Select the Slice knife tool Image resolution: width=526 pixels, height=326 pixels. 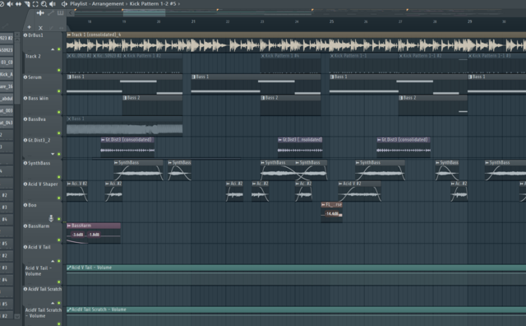pyautogui.click(x=27, y=4)
